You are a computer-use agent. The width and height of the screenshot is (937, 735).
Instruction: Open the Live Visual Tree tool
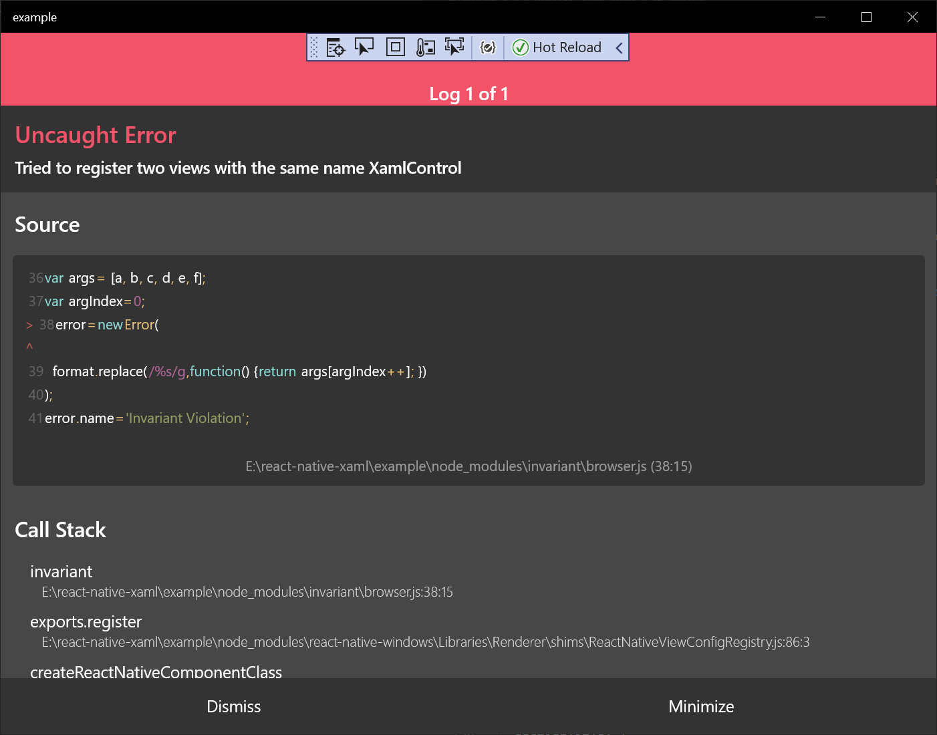tap(334, 47)
